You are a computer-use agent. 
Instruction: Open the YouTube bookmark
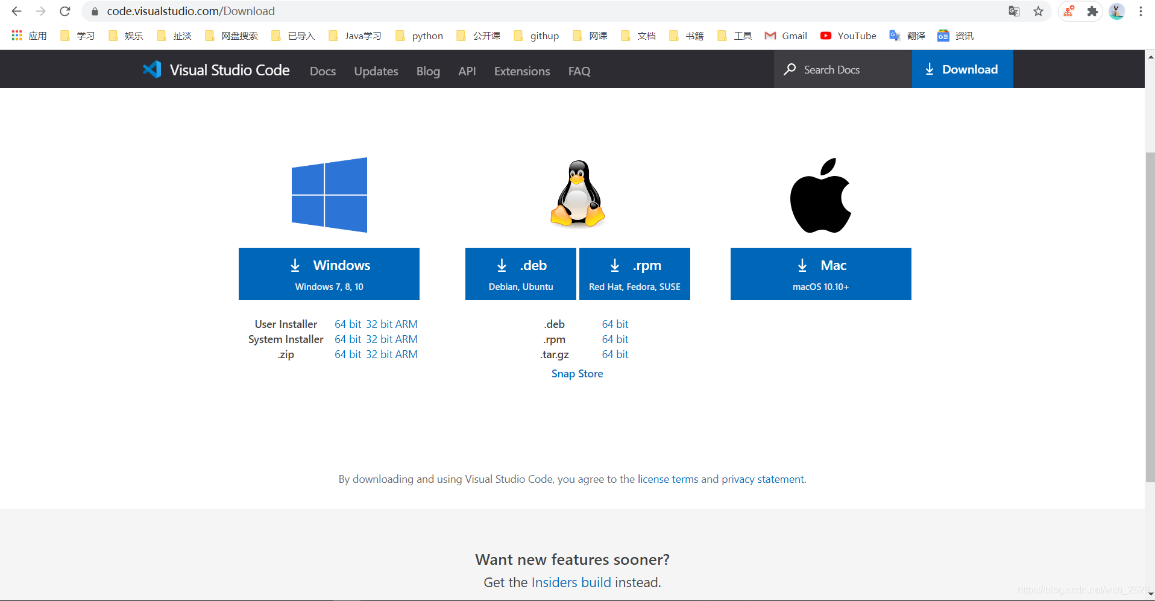(x=848, y=36)
